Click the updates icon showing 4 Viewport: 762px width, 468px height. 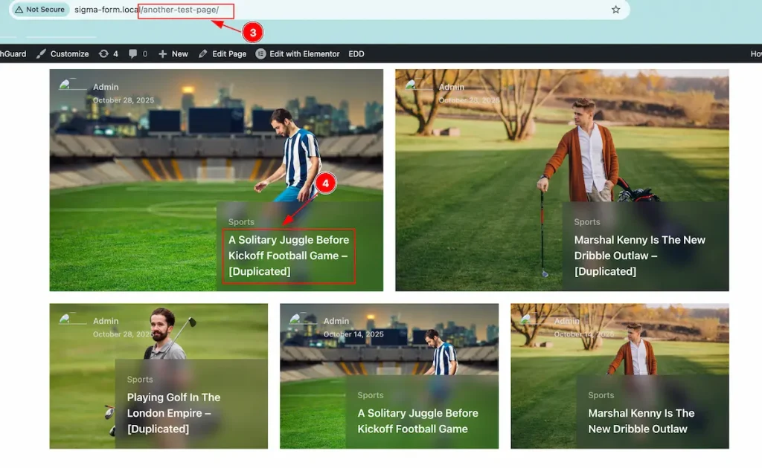(x=109, y=53)
